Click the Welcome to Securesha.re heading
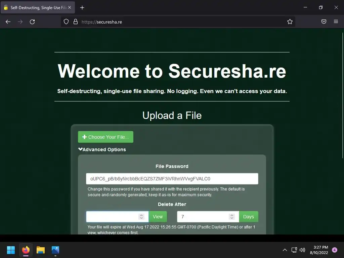This screenshot has width=344, height=258. click(172, 71)
